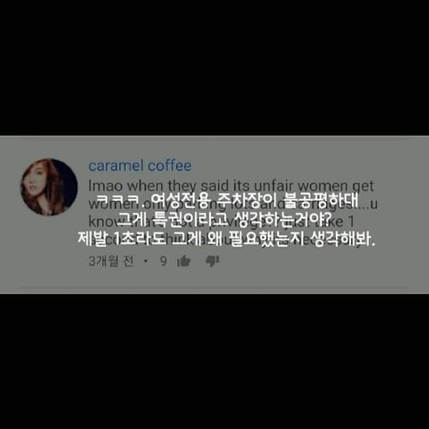Open the caramel coffee username link
The image size is (429, 429).
[x=139, y=165]
